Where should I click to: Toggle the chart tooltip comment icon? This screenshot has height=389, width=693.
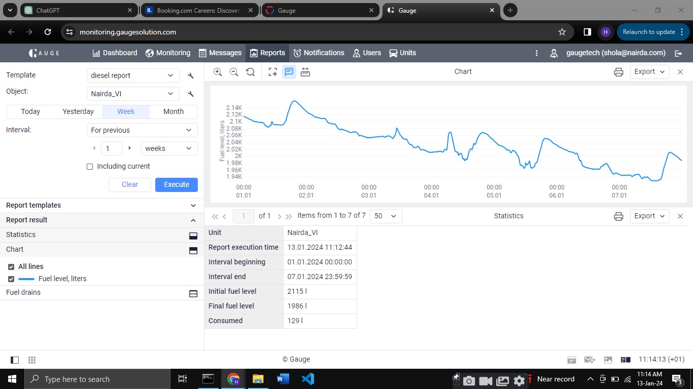click(289, 72)
